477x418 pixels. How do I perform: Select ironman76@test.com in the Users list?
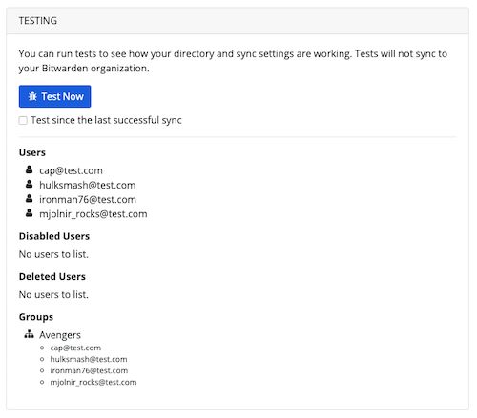[x=88, y=200]
